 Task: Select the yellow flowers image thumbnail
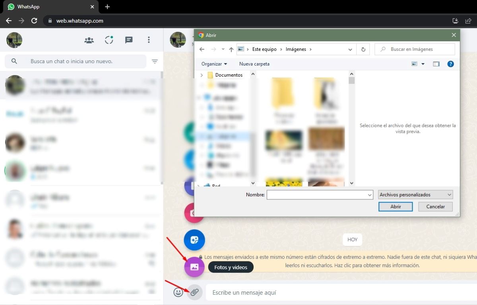[284, 182]
